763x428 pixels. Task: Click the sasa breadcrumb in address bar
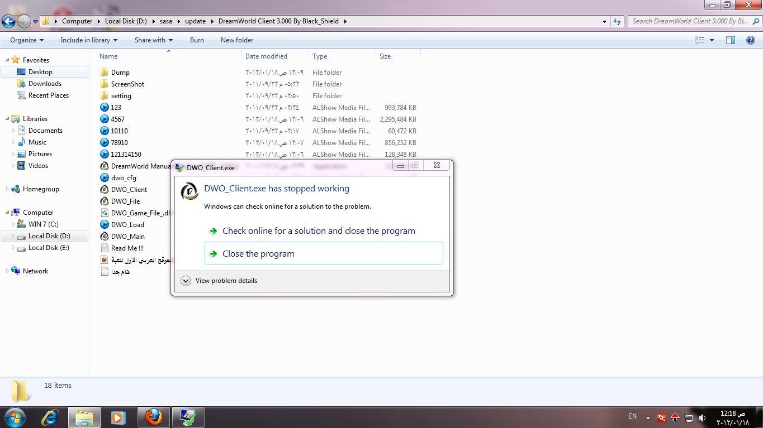pyautogui.click(x=166, y=21)
